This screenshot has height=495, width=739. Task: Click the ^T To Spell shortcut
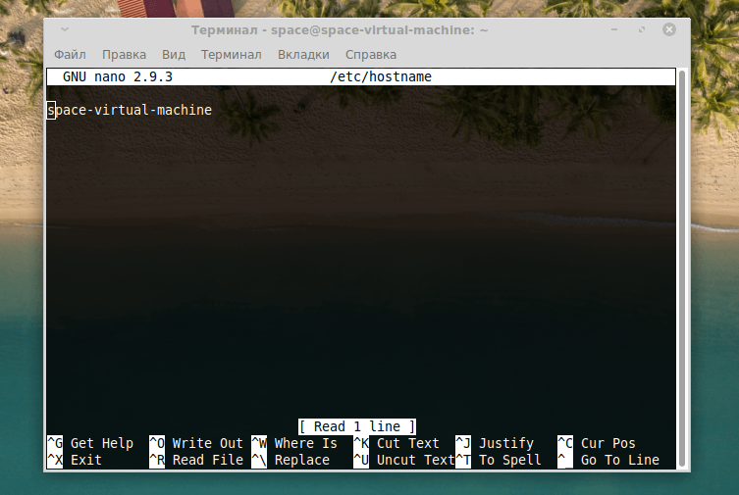[x=499, y=460]
